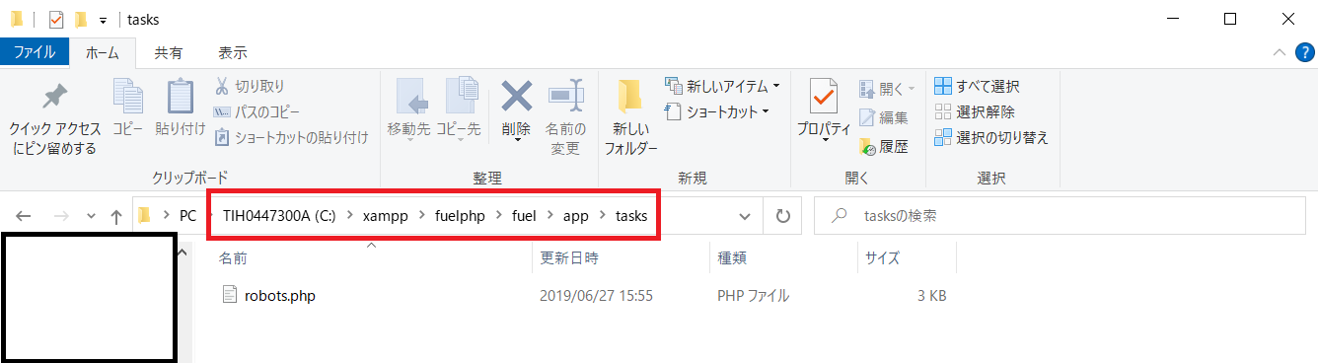This screenshot has height=363, width=1318.
Task: Click Copy path (パスのコピー)
Action: tap(256, 111)
